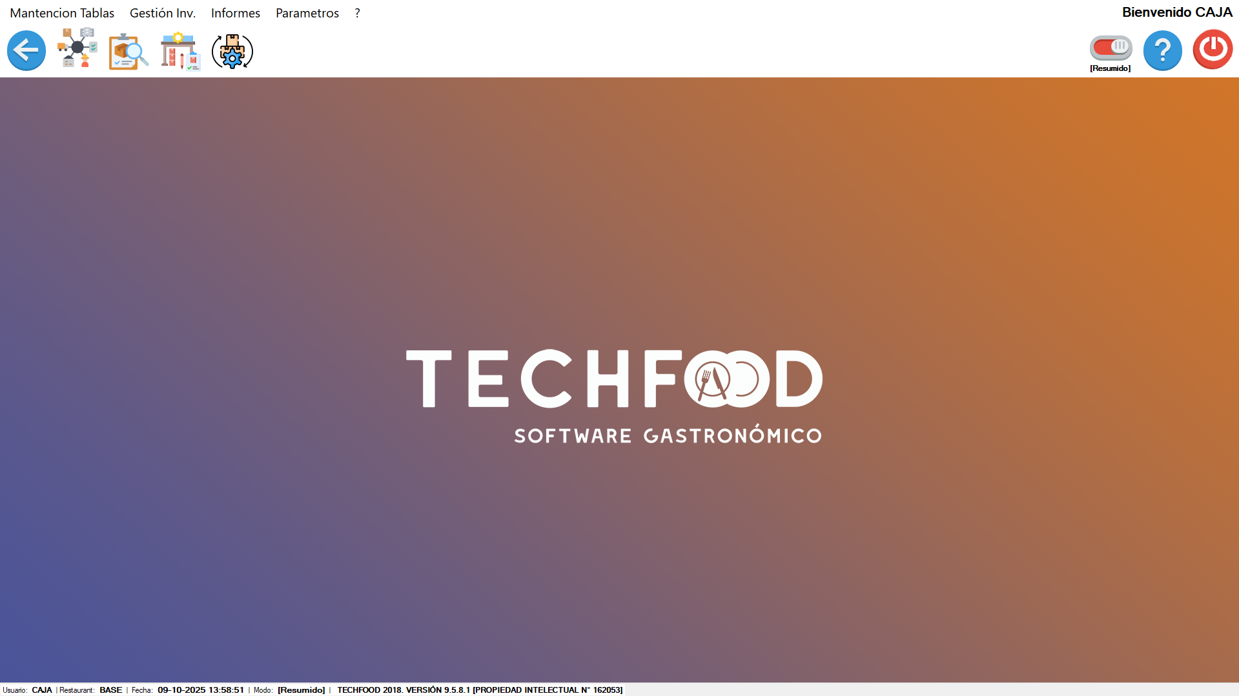Viewport: 1239px width, 696px height.
Task: Open the clipboard box with magnifier icon
Action: (128, 51)
